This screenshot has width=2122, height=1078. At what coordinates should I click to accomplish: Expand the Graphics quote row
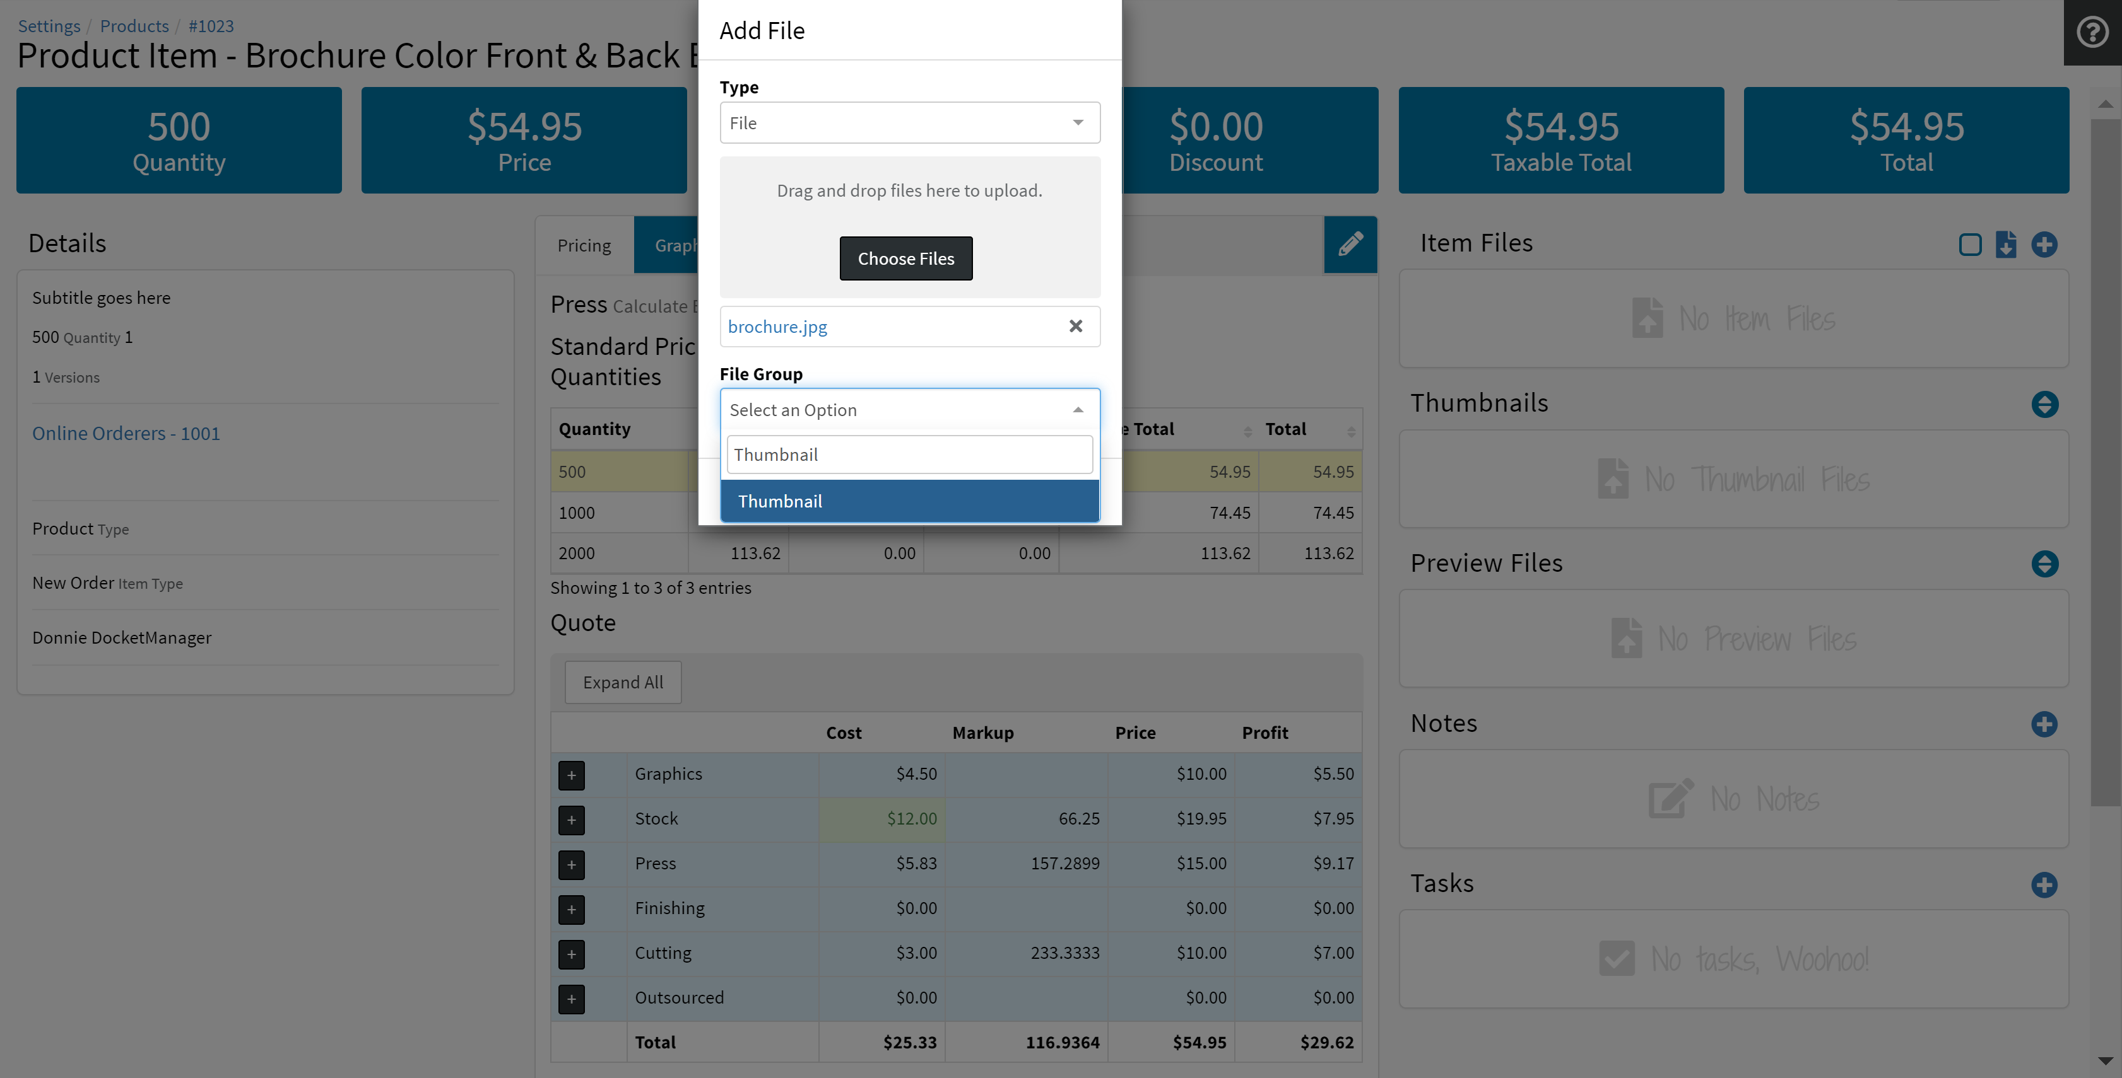click(571, 775)
